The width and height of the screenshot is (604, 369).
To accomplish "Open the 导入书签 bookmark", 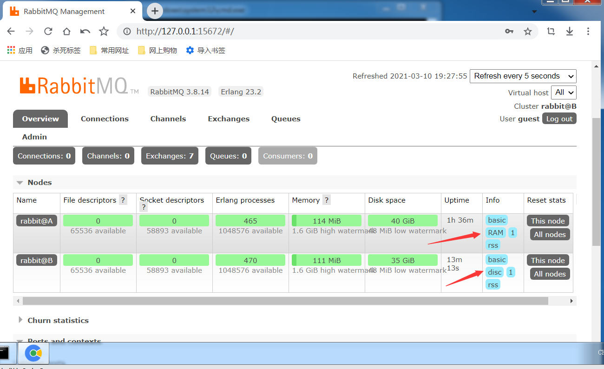I will tap(206, 50).
